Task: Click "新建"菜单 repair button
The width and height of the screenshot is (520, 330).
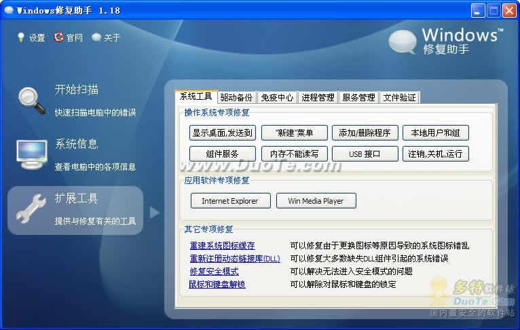Action: 295,133
